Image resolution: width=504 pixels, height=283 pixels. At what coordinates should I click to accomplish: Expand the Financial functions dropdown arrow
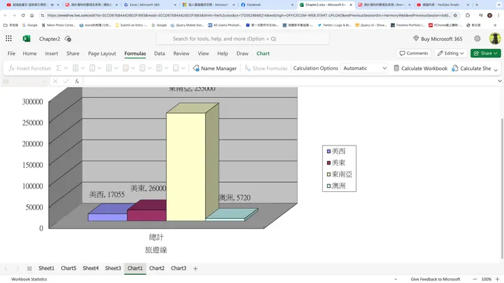click(x=82, y=68)
